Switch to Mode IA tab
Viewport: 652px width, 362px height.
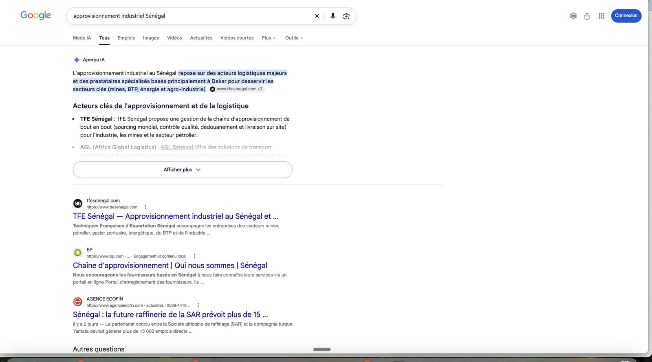tap(82, 38)
